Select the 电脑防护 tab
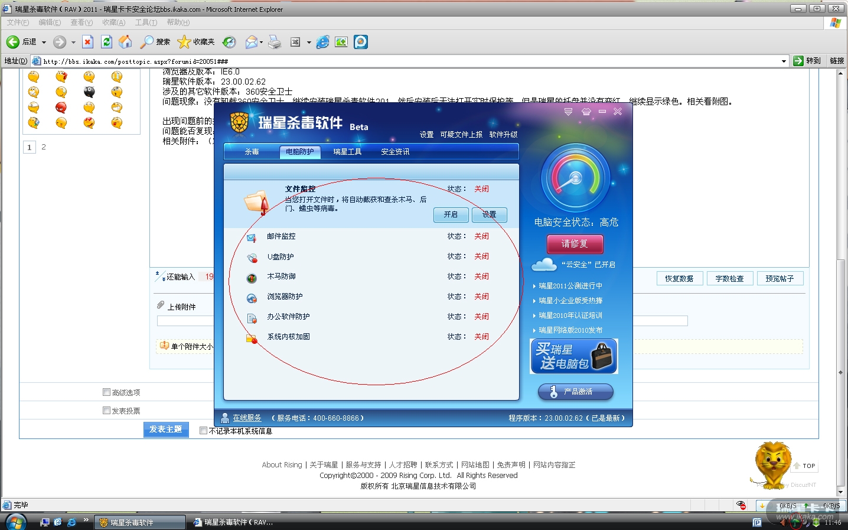 pyautogui.click(x=300, y=152)
